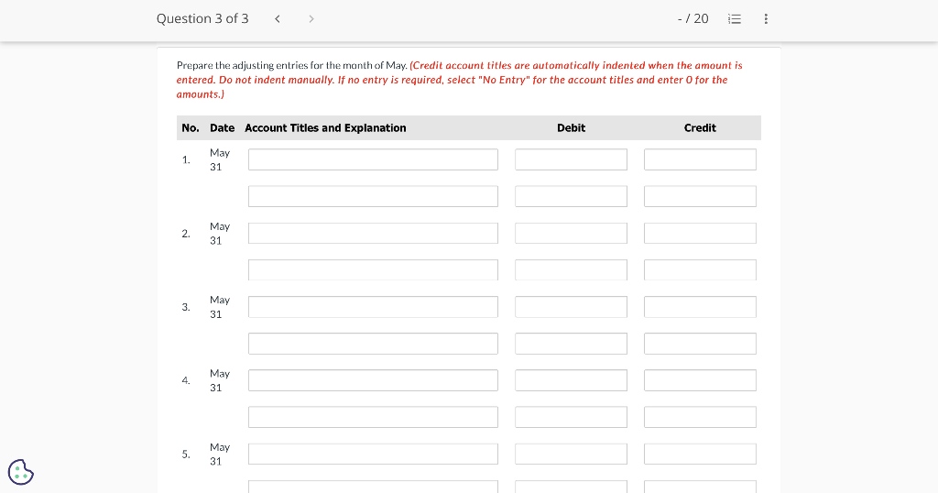Screen dimensions: 938x493
Task: Click entry 1 first-line Credit field
Action: 701,159
